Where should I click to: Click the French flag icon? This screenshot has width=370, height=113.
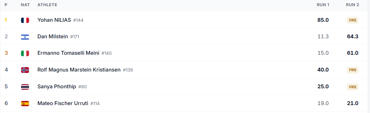[x=25, y=20]
